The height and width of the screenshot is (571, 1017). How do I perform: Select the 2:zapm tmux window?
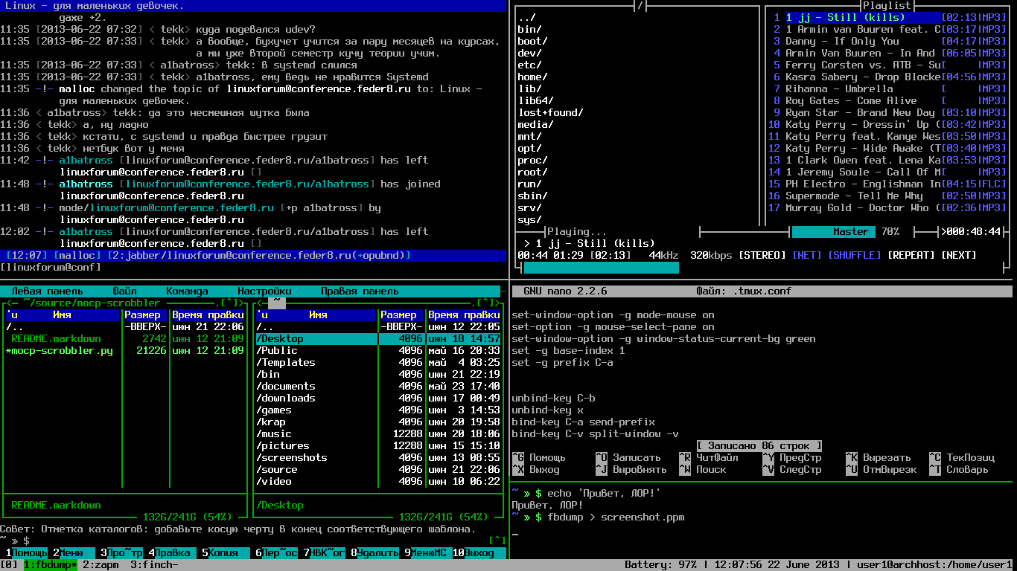101,564
